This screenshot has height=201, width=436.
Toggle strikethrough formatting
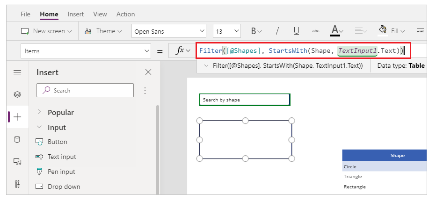tap(316, 31)
